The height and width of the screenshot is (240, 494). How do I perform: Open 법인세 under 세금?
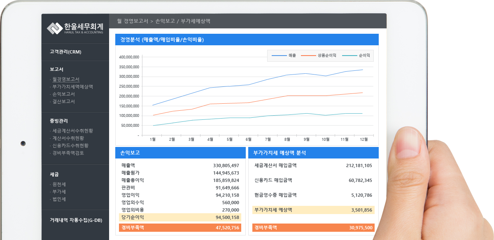point(59,199)
